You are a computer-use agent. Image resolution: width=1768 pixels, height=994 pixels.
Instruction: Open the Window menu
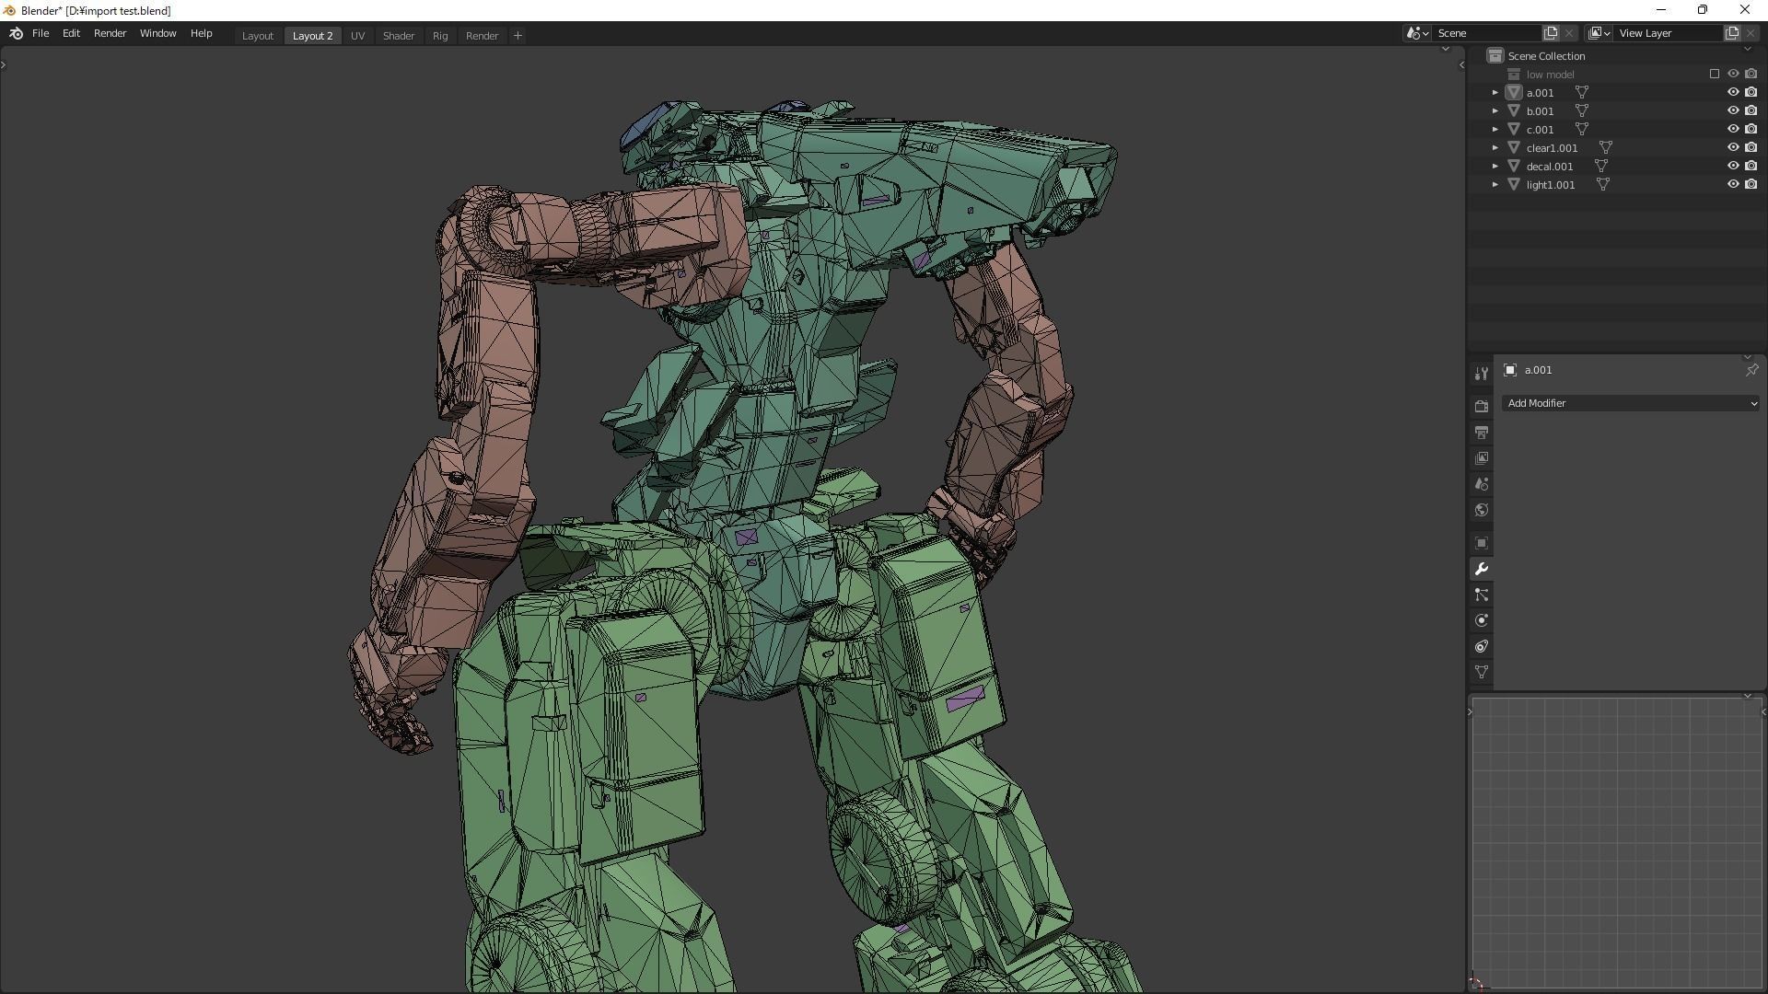tap(157, 33)
